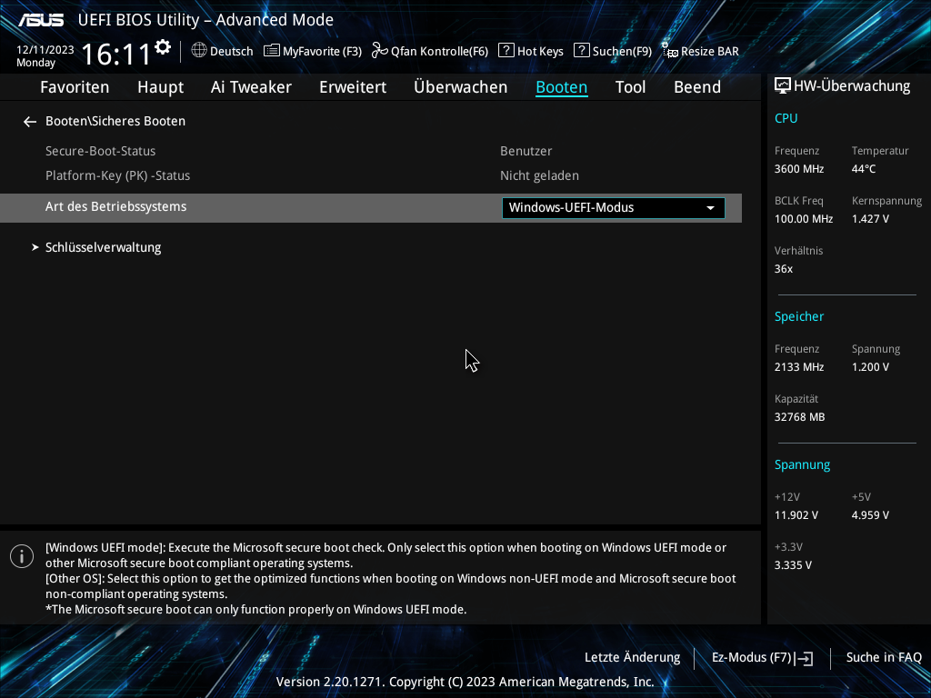Viewport: 931px width, 698px height.
Task: Click the Resize BAR icon
Action: pos(670,51)
